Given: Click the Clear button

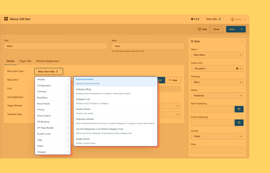Looking at the screenshot, I should (x=173, y=80).
